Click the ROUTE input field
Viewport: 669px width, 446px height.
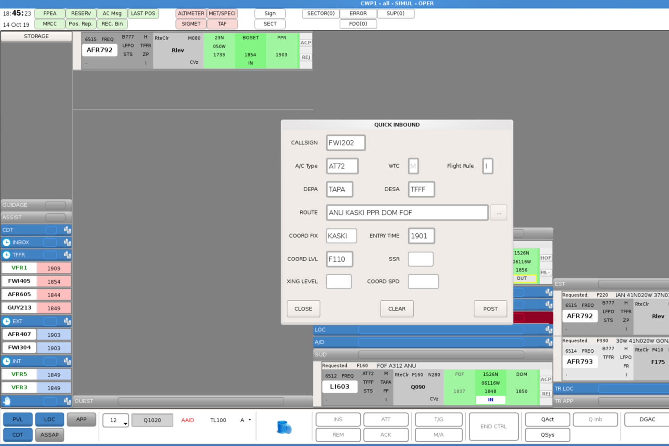[407, 213]
